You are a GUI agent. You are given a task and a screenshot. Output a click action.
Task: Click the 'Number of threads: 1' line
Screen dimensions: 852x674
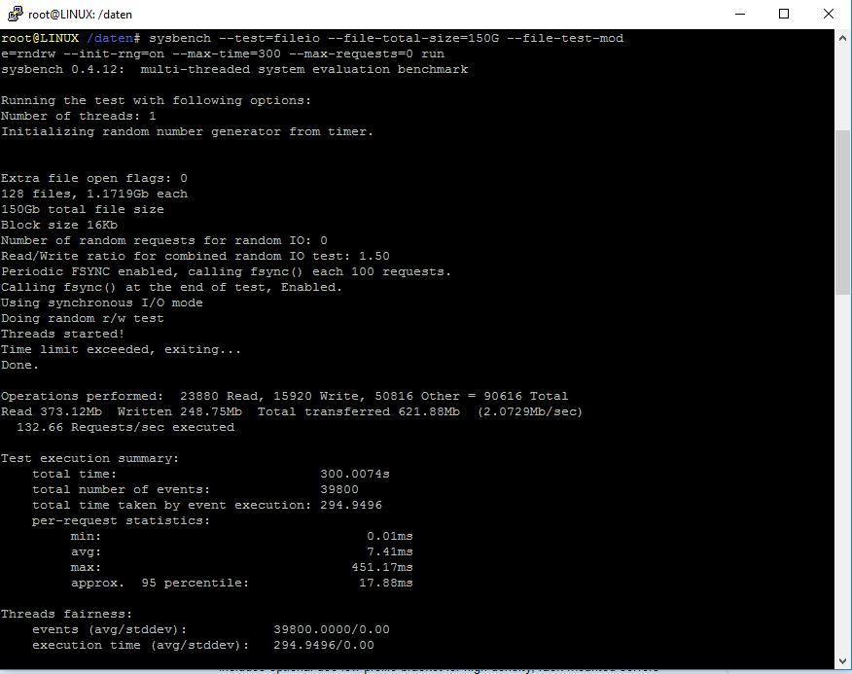(78, 117)
